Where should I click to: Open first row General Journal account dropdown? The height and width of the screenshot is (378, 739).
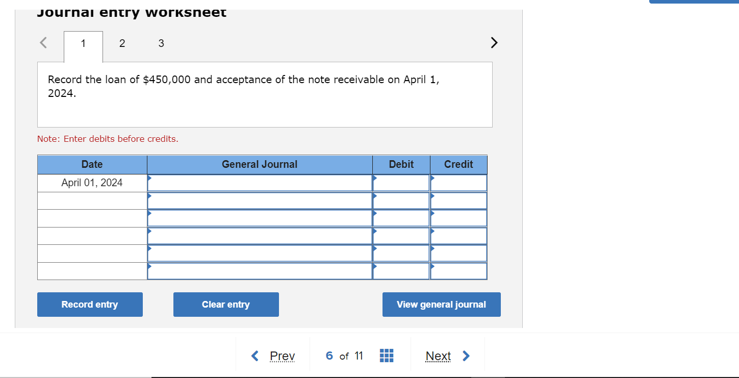[260, 183]
